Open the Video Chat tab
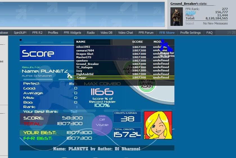 [125, 33]
